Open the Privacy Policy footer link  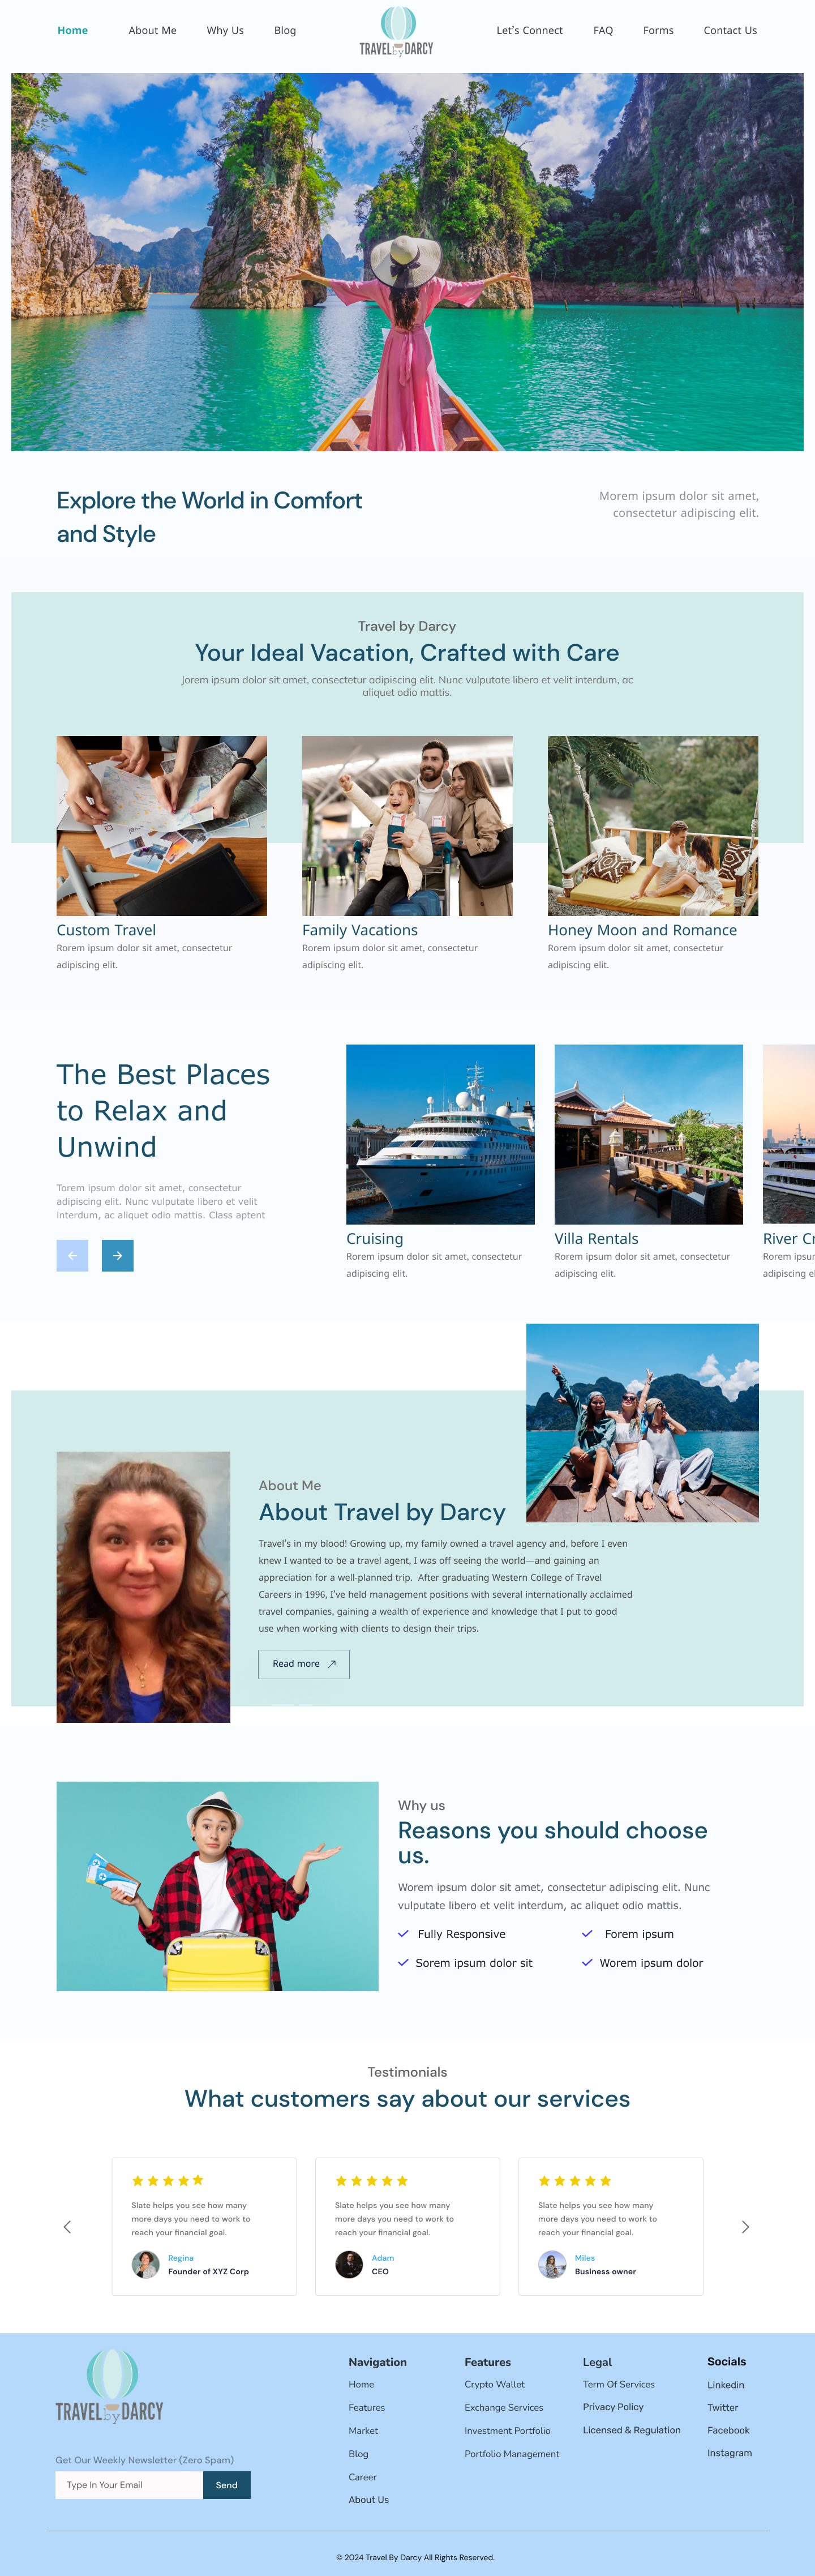pyautogui.click(x=613, y=2407)
